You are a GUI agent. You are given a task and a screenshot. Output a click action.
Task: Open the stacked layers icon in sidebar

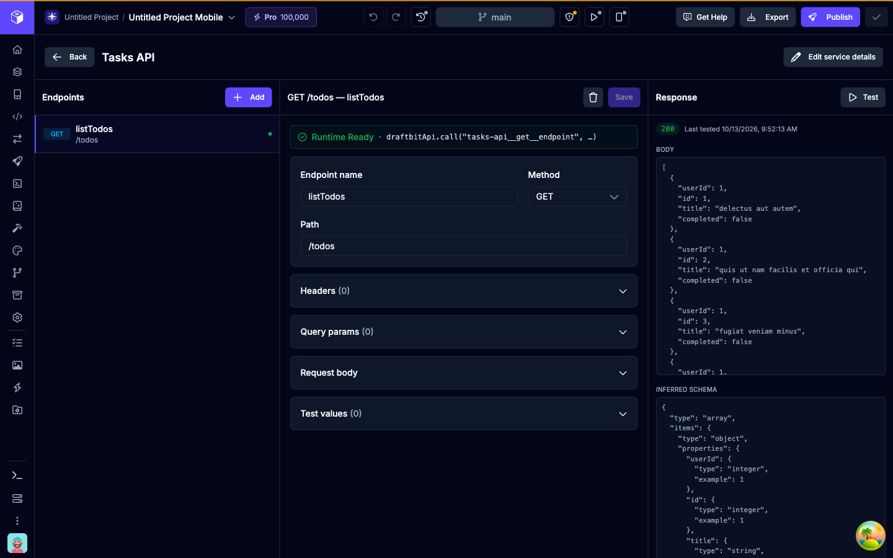[x=17, y=72]
